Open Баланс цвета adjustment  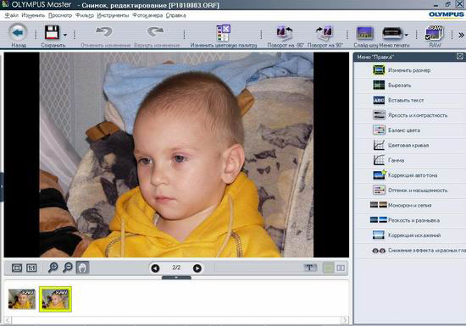point(410,130)
